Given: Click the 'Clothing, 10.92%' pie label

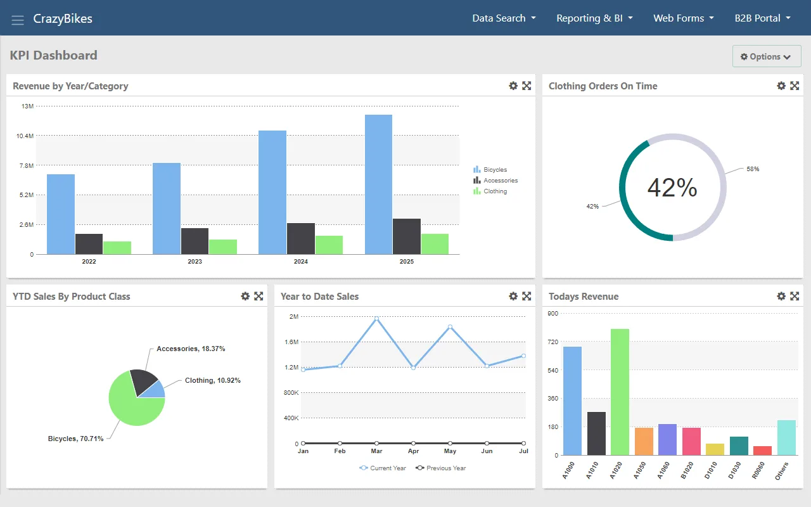Looking at the screenshot, I should pyautogui.click(x=213, y=380).
